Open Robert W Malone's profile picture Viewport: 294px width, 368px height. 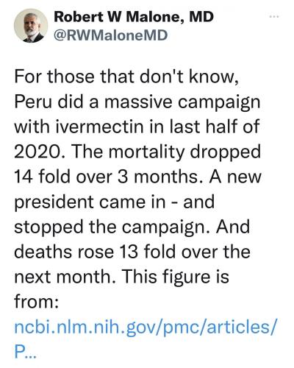pos(31,26)
